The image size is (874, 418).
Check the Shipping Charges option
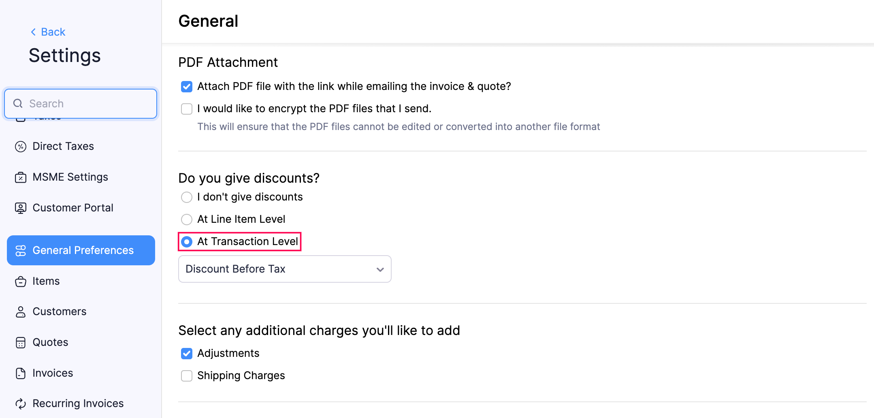186,375
